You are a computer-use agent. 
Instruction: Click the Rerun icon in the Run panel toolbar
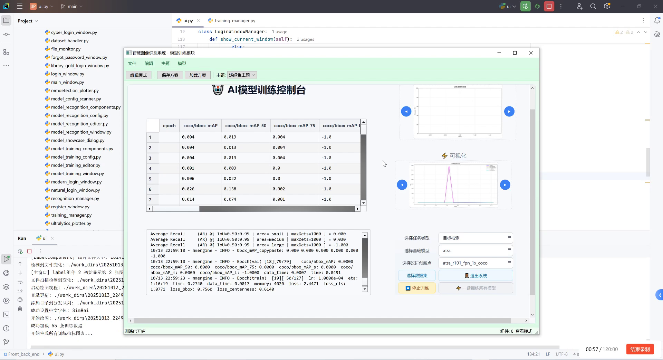20,251
